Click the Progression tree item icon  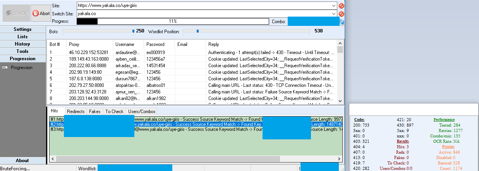coord(5,68)
